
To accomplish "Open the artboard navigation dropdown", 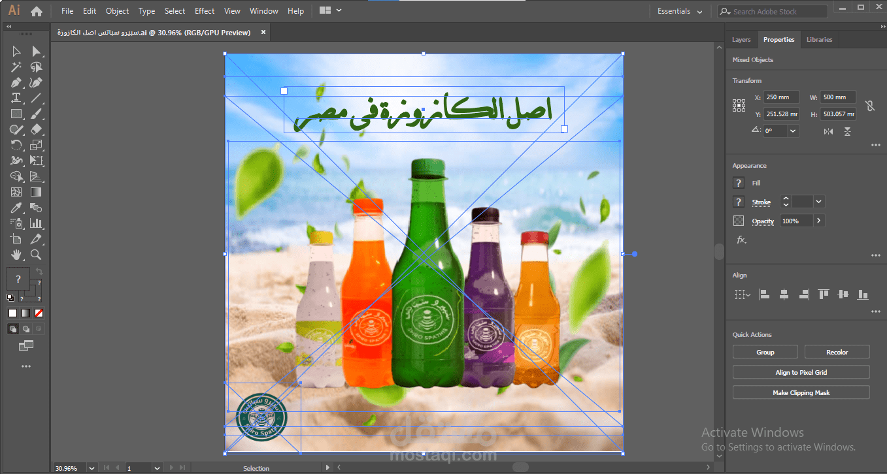I will tap(157, 468).
